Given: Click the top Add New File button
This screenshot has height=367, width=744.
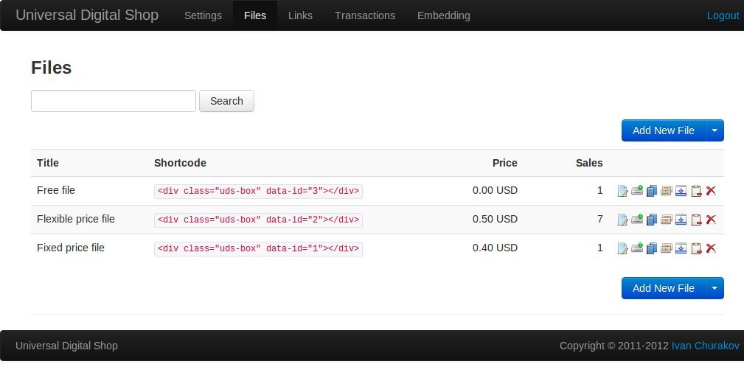Looking at the screenshot, I should tap(663, 130).
